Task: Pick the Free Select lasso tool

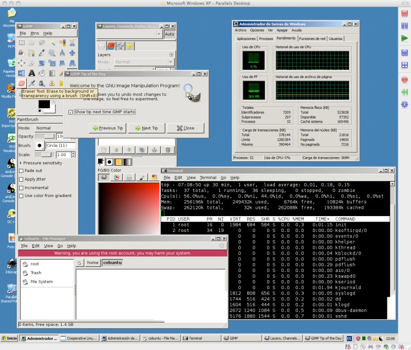Action: coord(42,43)
